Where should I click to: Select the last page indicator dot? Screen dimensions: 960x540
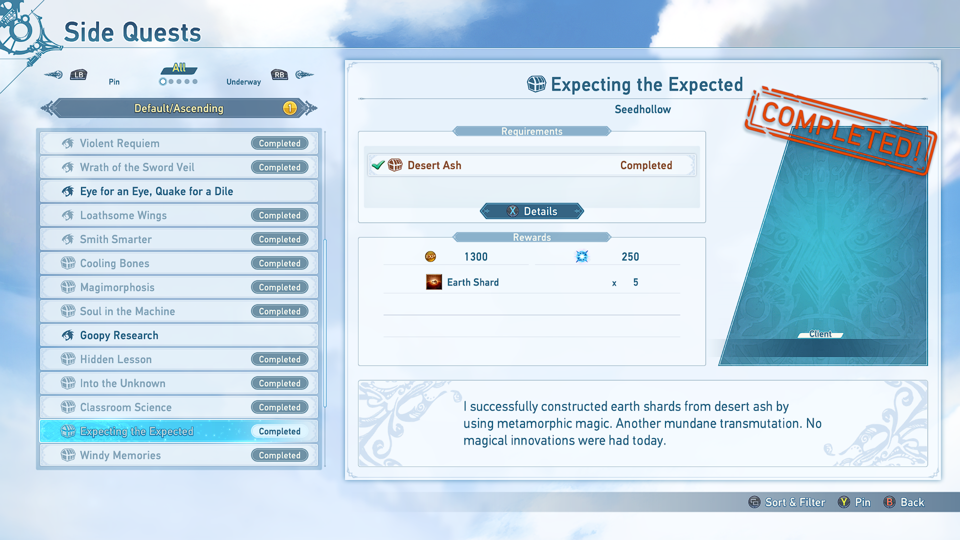(195, 81)
